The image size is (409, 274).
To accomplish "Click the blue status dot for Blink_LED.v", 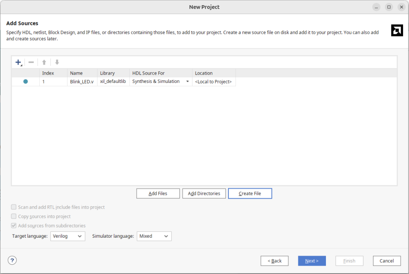I will coord(26,81).
